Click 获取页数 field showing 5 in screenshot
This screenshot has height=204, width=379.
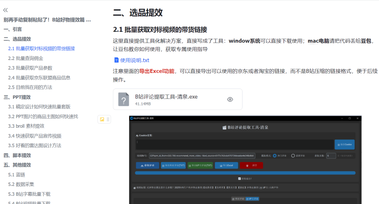(x=331, y=155)
